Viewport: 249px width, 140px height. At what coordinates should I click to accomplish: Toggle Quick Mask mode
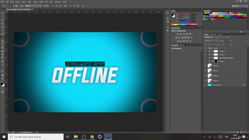(3, 89)
